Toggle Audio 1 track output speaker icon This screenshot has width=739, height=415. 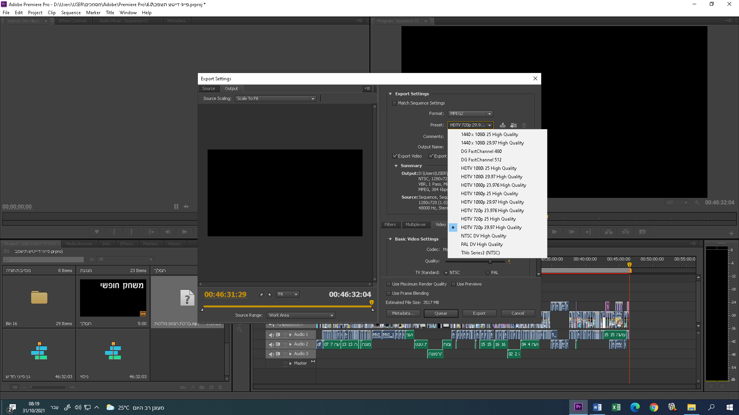pos(271,335)
